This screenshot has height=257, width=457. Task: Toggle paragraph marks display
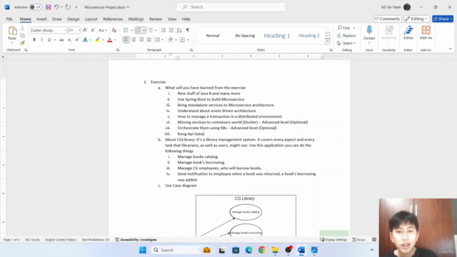tap(188, 30)
